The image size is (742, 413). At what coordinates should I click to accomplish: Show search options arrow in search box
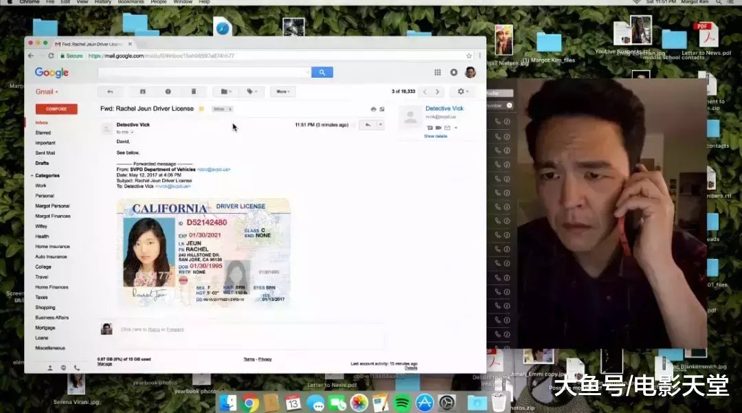(308, 72)
